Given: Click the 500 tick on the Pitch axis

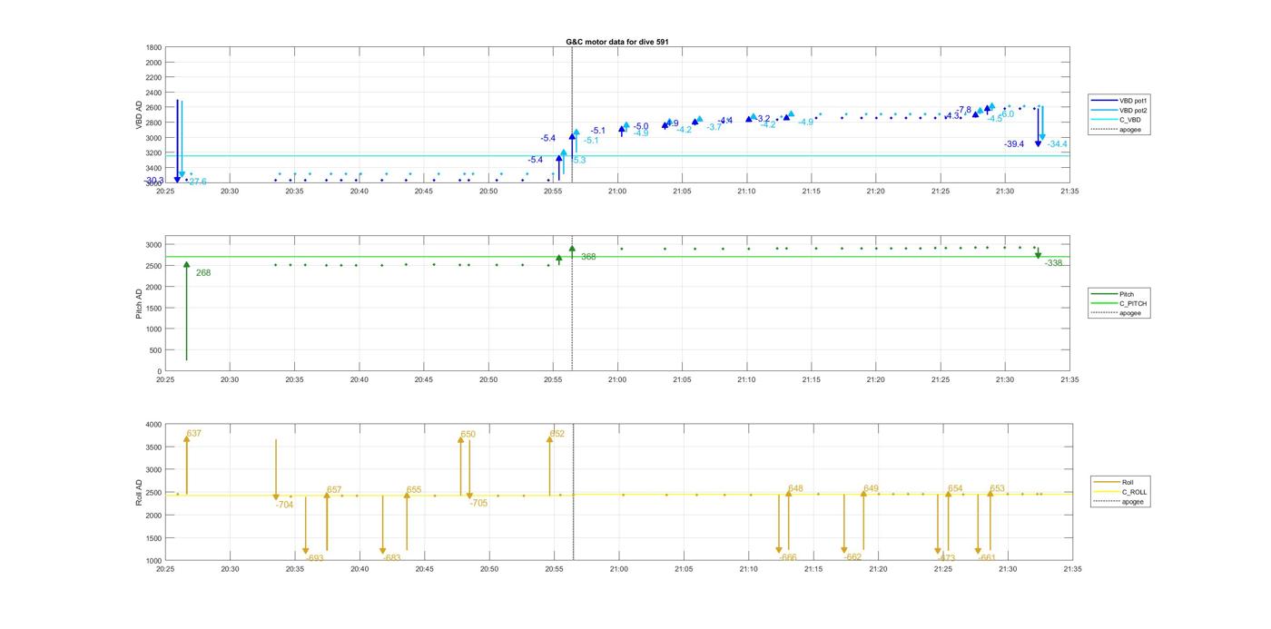Looking at the screenshot, I should pos(156,350).
